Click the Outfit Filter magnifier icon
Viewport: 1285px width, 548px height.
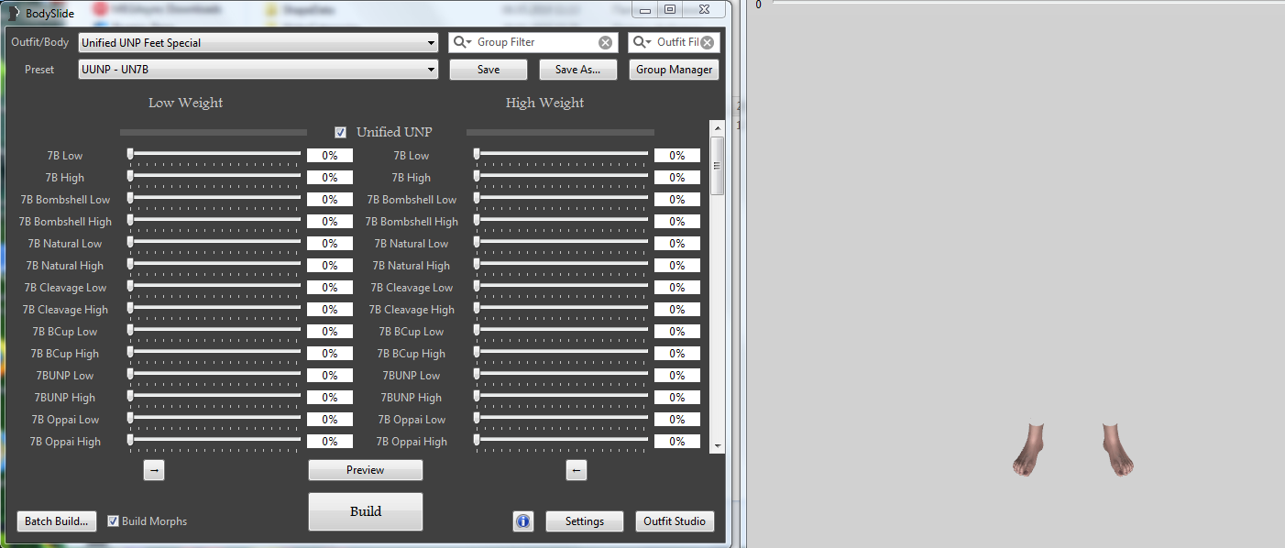point(642,43)
